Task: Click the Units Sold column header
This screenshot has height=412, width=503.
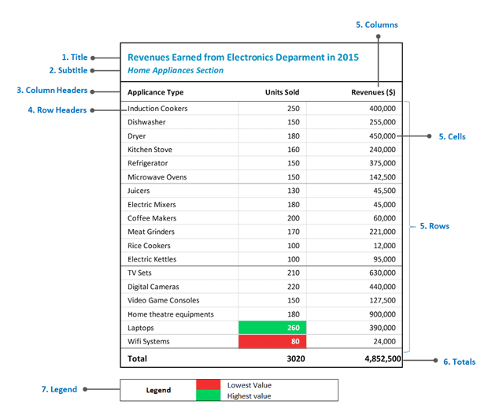Action: pos(282,92)
